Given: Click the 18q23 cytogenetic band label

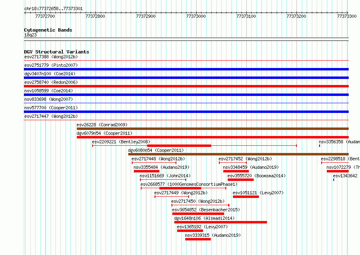Looking at the screenshot, I should coord(30,35).
